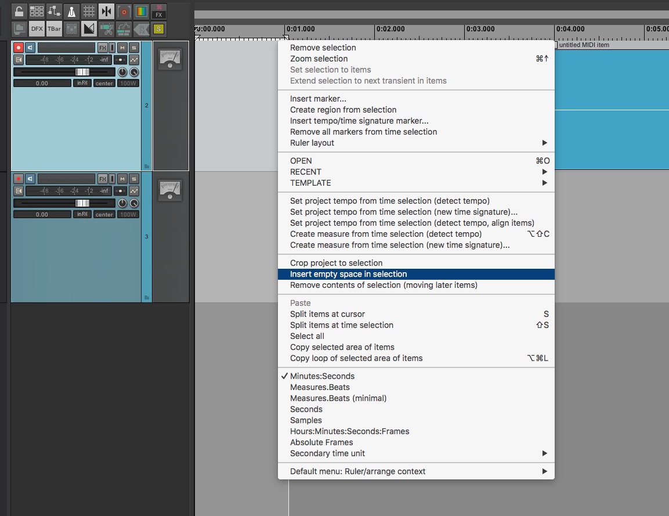The image size is (669, 516).
Task: Solo track 3 with S button
Action: tap(134, 178)
